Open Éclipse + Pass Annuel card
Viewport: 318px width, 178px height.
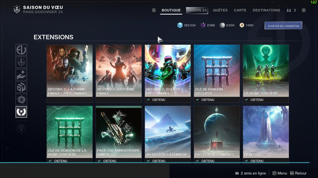168,73
